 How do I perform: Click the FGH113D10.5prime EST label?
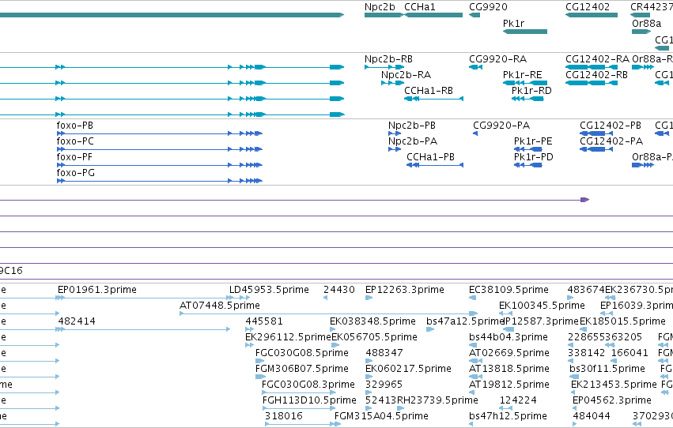309,400
